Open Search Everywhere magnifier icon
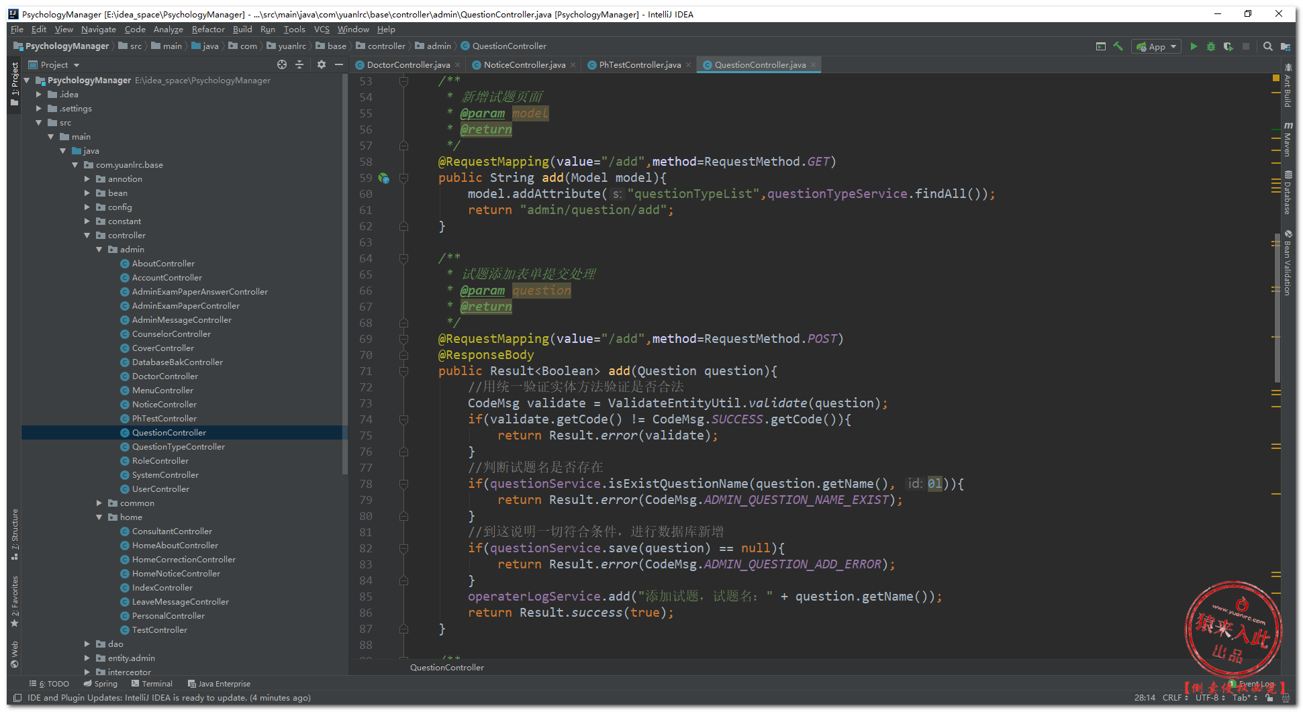 [1267, 46]
